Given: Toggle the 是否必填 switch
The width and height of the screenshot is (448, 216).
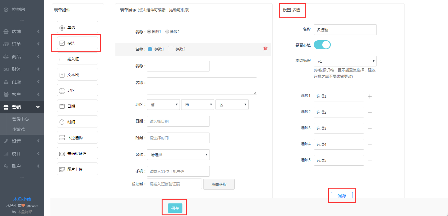Looking at the screenshot, I should pos(322,45).
